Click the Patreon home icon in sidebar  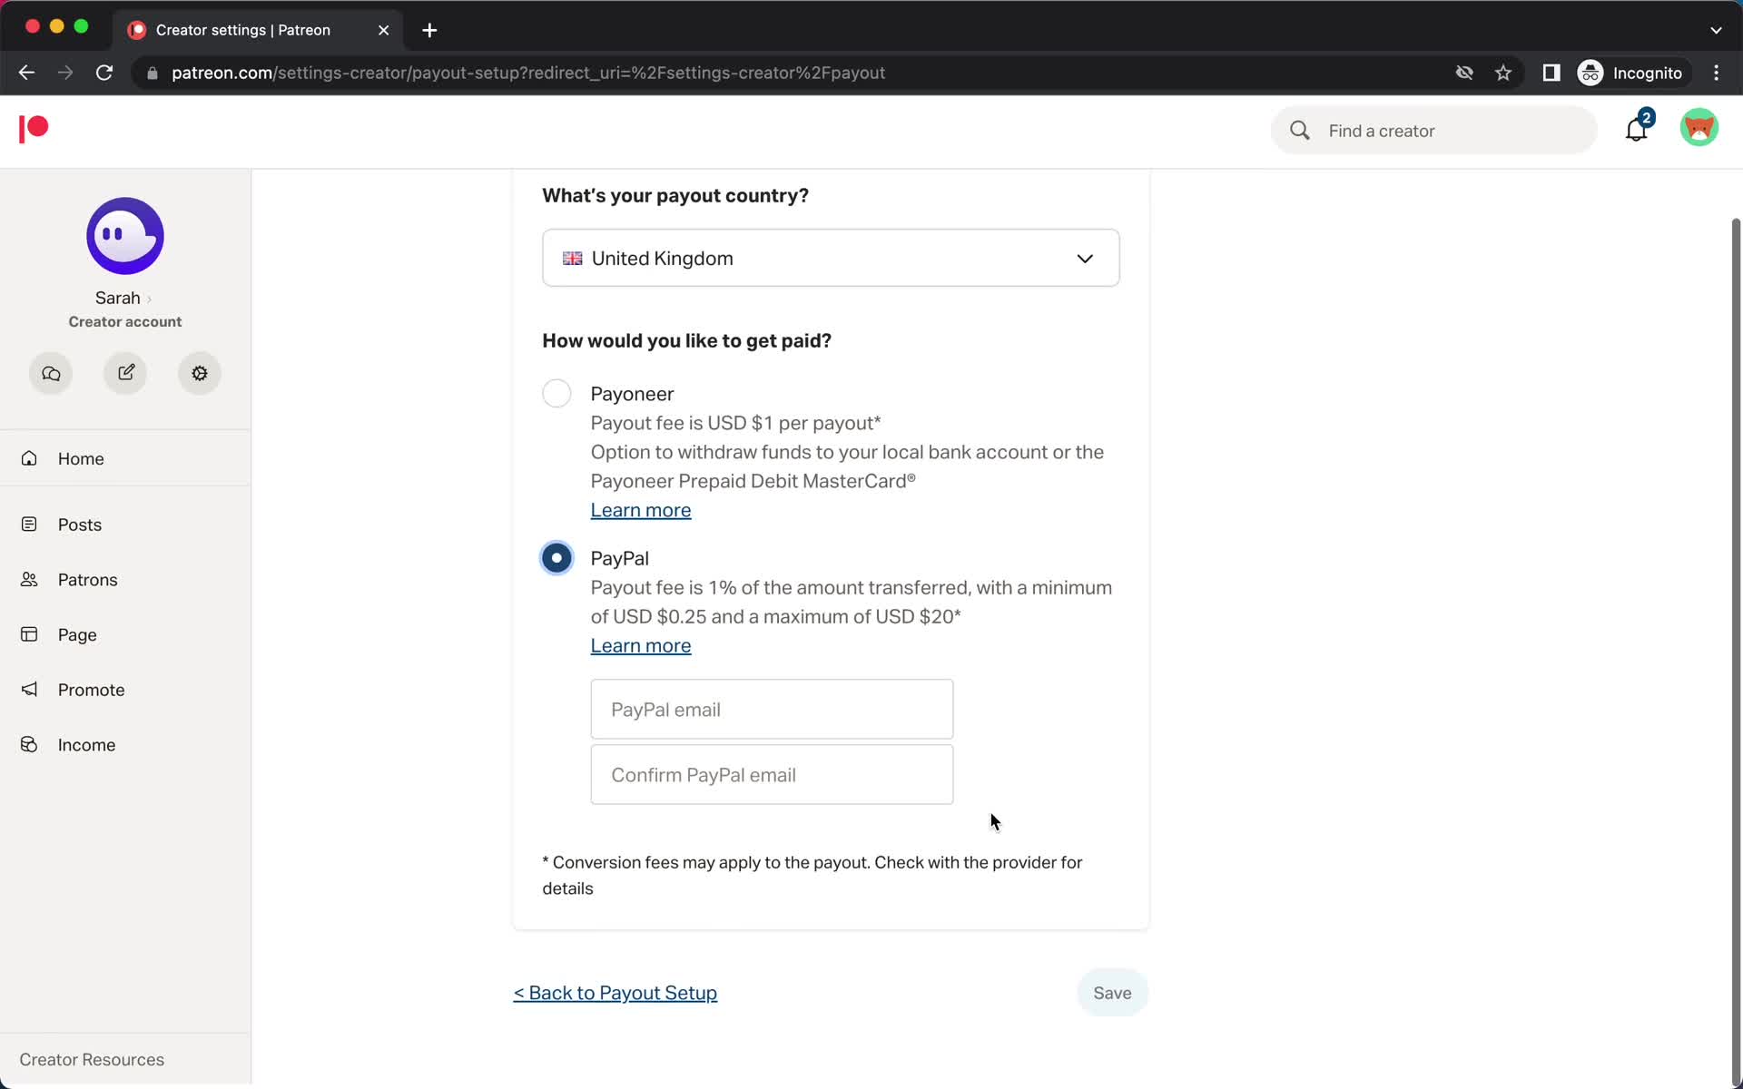(x=32, y=128)
